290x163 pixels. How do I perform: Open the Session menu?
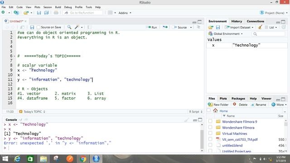click(x=48, y=7)
